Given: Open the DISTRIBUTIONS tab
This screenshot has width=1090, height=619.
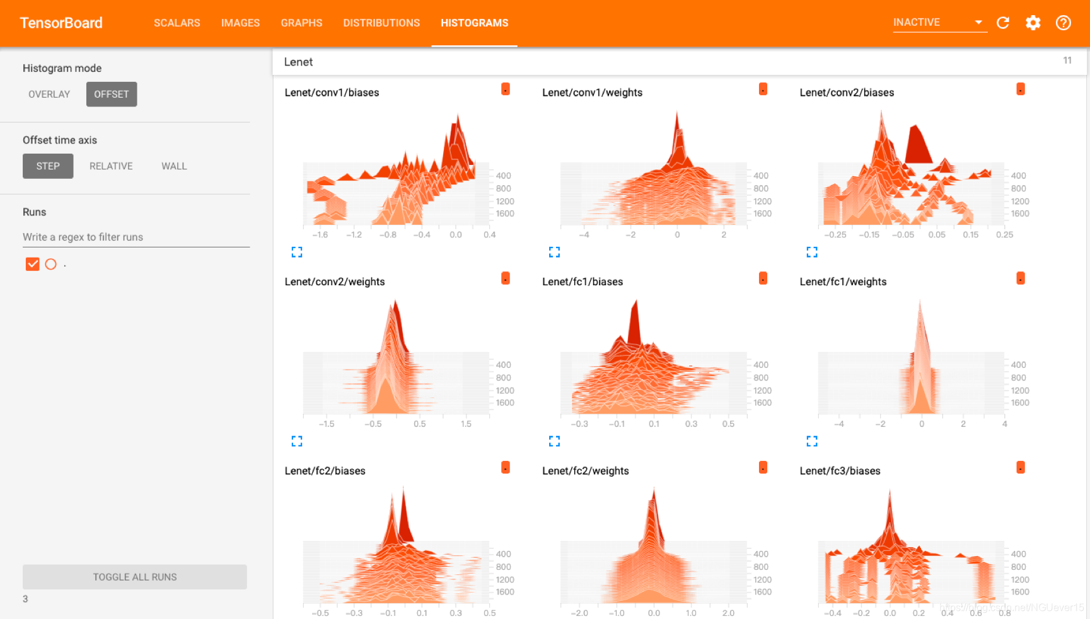Looking at the screenshot, I should [381, 23].
